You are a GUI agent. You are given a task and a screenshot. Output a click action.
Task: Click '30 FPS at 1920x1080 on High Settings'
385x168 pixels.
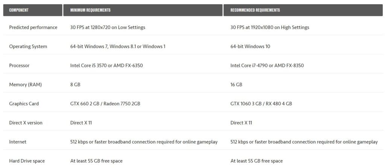pyautogui.click(x=270, y=27)
